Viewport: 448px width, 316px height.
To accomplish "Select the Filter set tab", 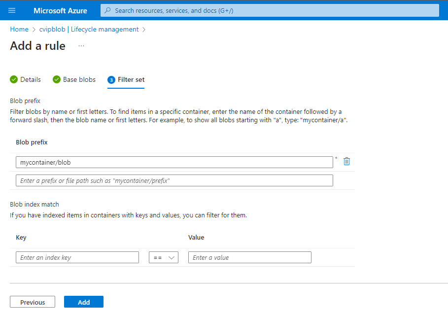I will pos(131,79).
